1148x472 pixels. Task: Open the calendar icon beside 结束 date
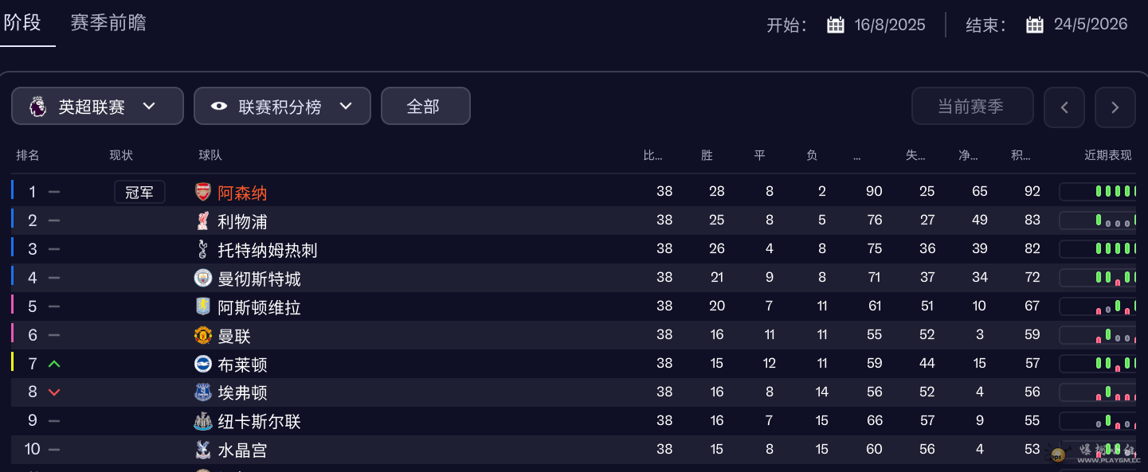(1034, 25)
